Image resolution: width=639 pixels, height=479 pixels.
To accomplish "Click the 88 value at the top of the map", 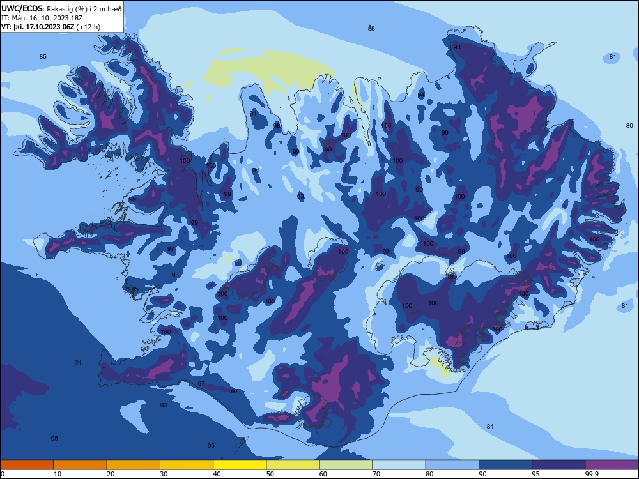I will (371, 29).
